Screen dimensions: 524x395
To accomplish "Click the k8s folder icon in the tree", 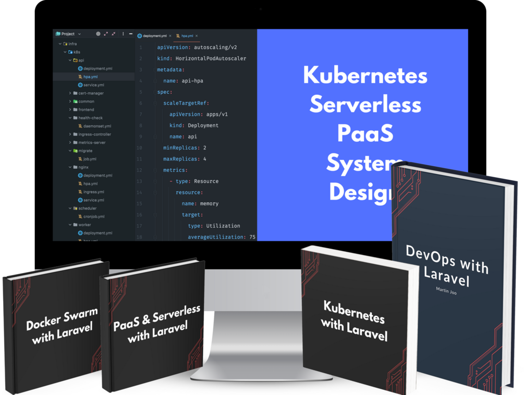I will (x=70, y=52).
